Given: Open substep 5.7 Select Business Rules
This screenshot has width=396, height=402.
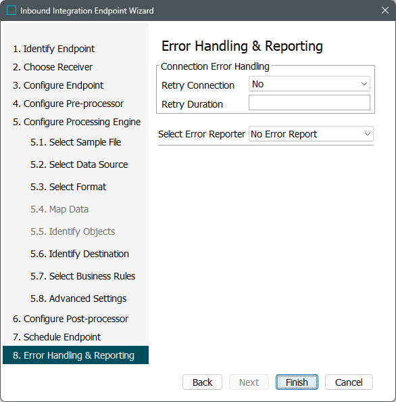Looking at the screenshot, I should (x=83, y=276).
